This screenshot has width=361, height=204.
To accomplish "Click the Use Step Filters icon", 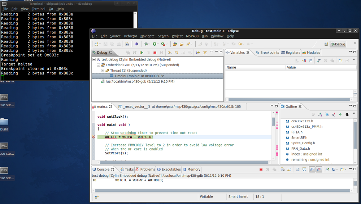I will (204, 53).
